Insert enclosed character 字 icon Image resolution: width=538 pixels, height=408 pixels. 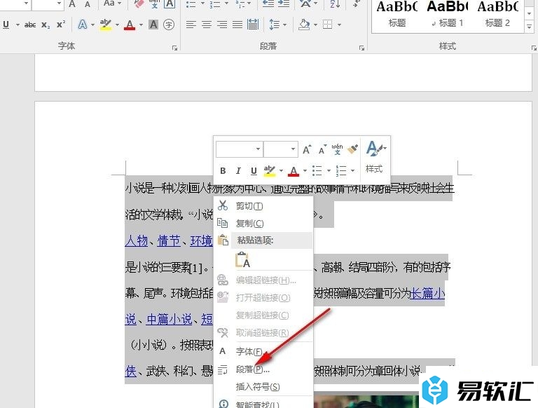(169, 25)
